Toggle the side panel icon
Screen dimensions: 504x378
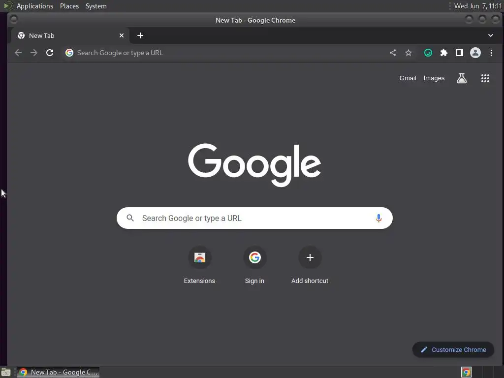pos(460,53)
